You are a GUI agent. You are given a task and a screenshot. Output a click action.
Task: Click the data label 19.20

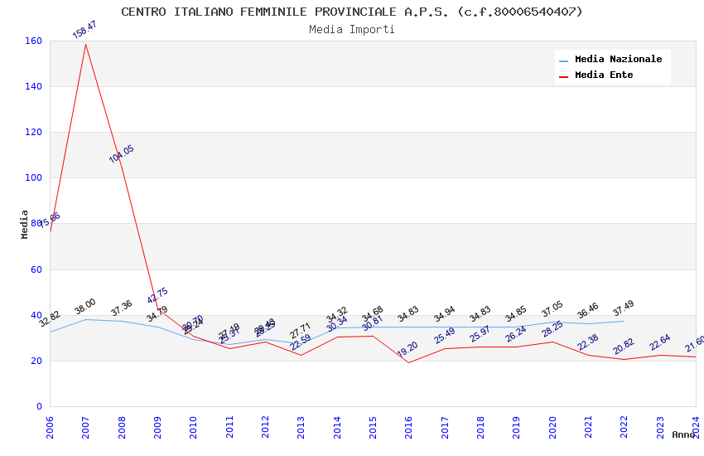click(407, 349)
